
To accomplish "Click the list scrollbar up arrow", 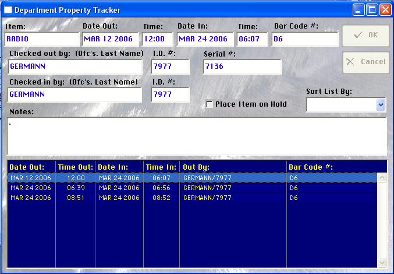I will pyautogui.click(x=382, y=177).
